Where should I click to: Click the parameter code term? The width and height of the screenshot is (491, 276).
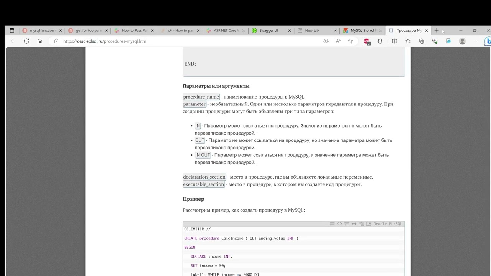pos(194,104)
